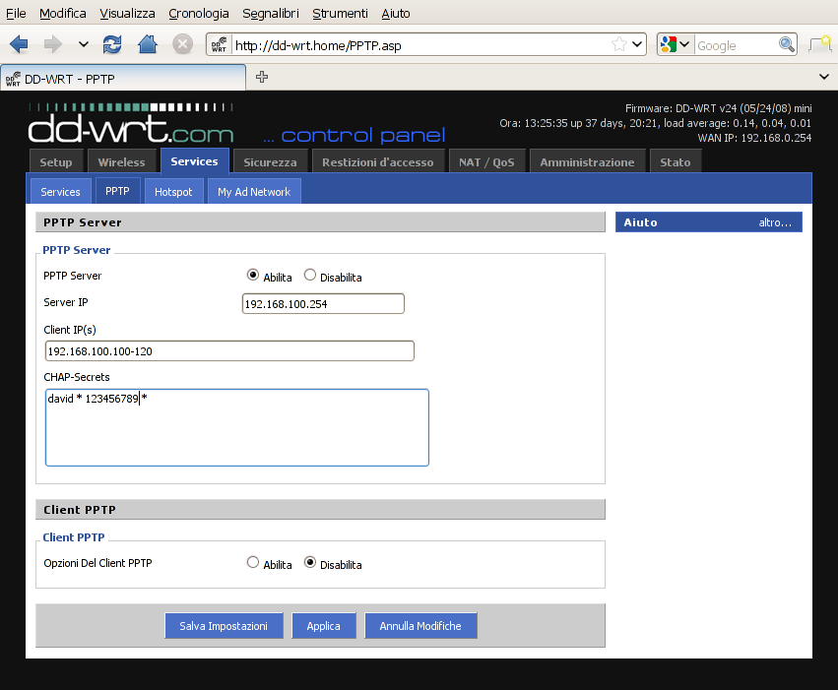Screen dimensions: 838x690
Task: Go to the Amministrazione tab
Action: (x=587, y=161)
